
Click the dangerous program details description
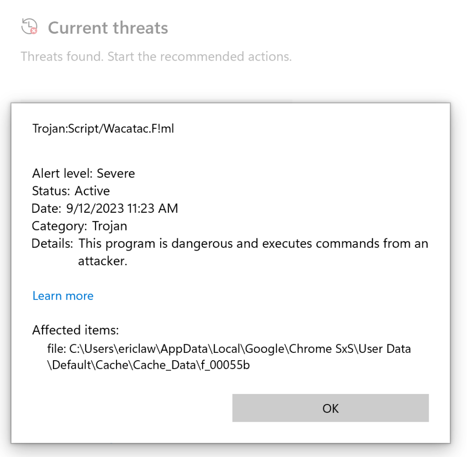253,243
